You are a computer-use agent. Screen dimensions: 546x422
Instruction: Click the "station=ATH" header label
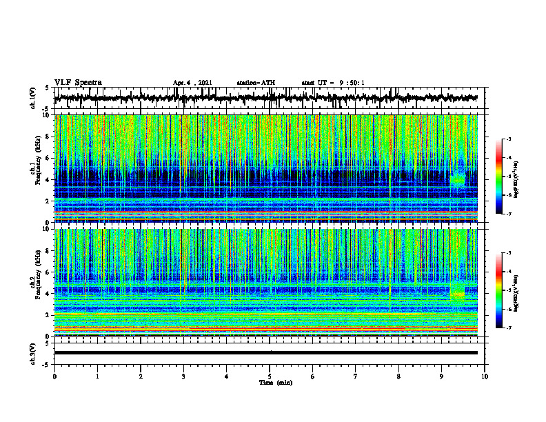click(256, 83)
